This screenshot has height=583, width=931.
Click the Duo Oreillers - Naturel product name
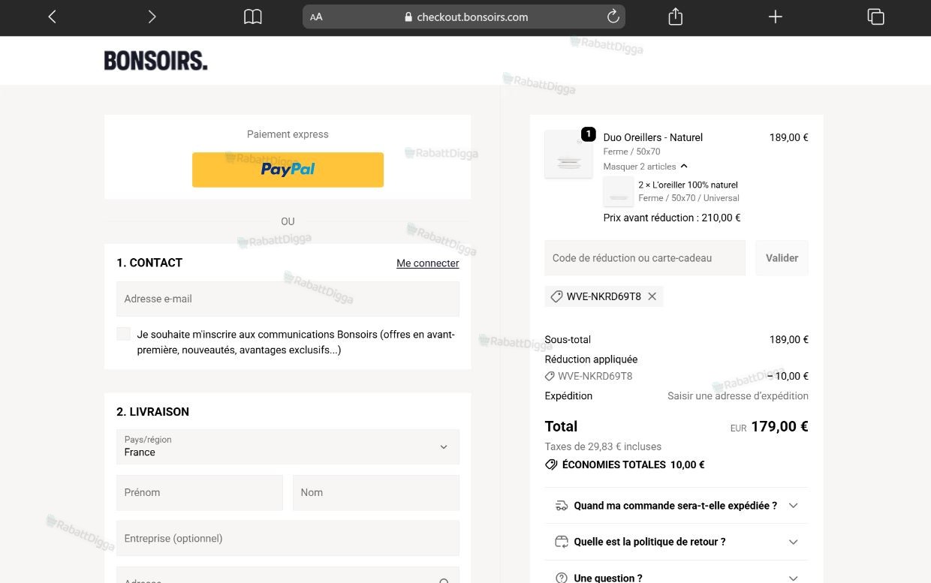[x=653, y=137]
